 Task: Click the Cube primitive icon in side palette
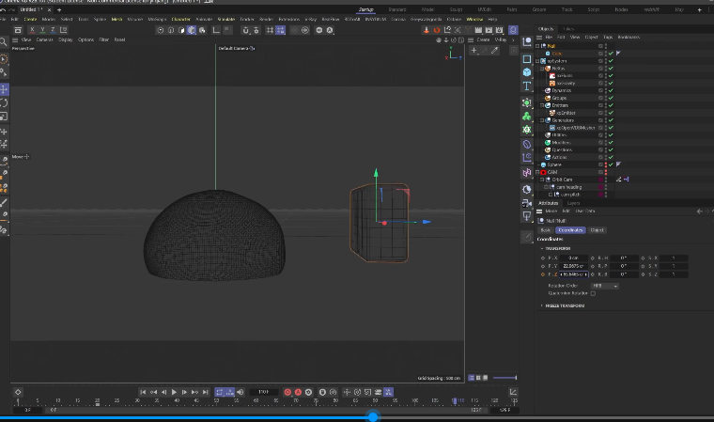pos(527,71)
